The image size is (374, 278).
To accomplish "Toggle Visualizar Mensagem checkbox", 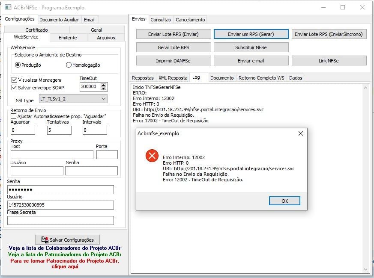I will coord(14,80).
